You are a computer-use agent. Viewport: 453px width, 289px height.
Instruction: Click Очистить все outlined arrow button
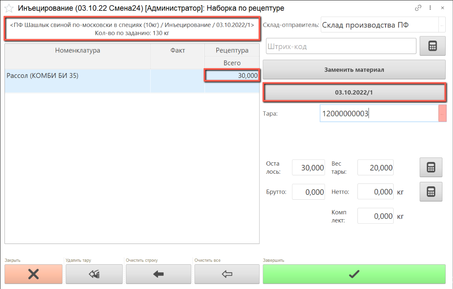coord(226,274)
